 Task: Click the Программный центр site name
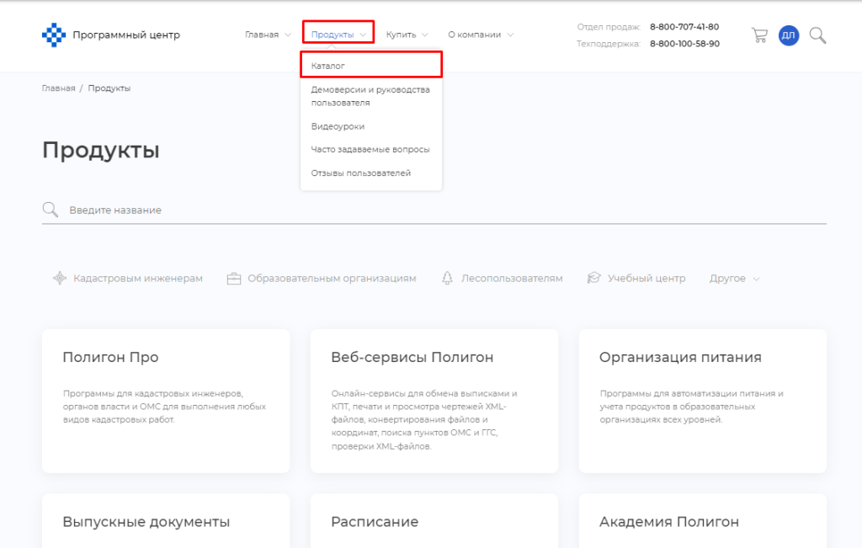pyautogui.click(x=126, y=35)
